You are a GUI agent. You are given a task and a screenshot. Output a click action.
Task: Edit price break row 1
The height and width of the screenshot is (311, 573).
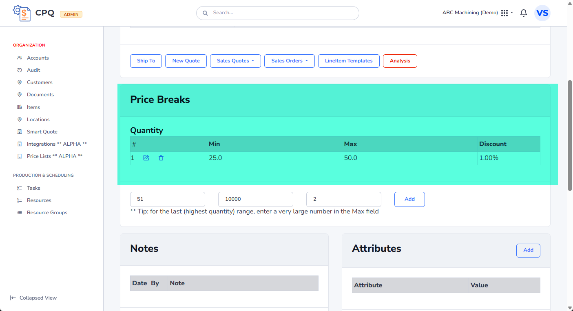click(x=146, y=158)
